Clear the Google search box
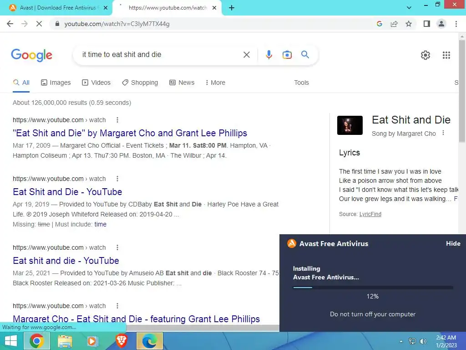The width and height of the screenshot is (466, 350). (246, 55)
